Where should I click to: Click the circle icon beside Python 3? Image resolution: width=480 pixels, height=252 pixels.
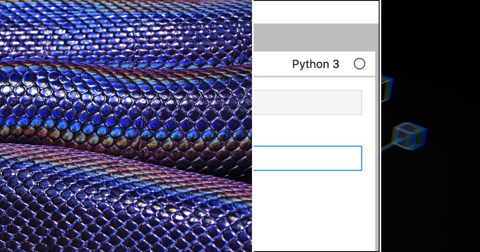(x=360, y=63)
